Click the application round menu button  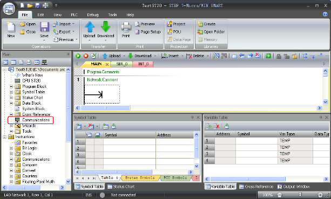tap(9, 9)
